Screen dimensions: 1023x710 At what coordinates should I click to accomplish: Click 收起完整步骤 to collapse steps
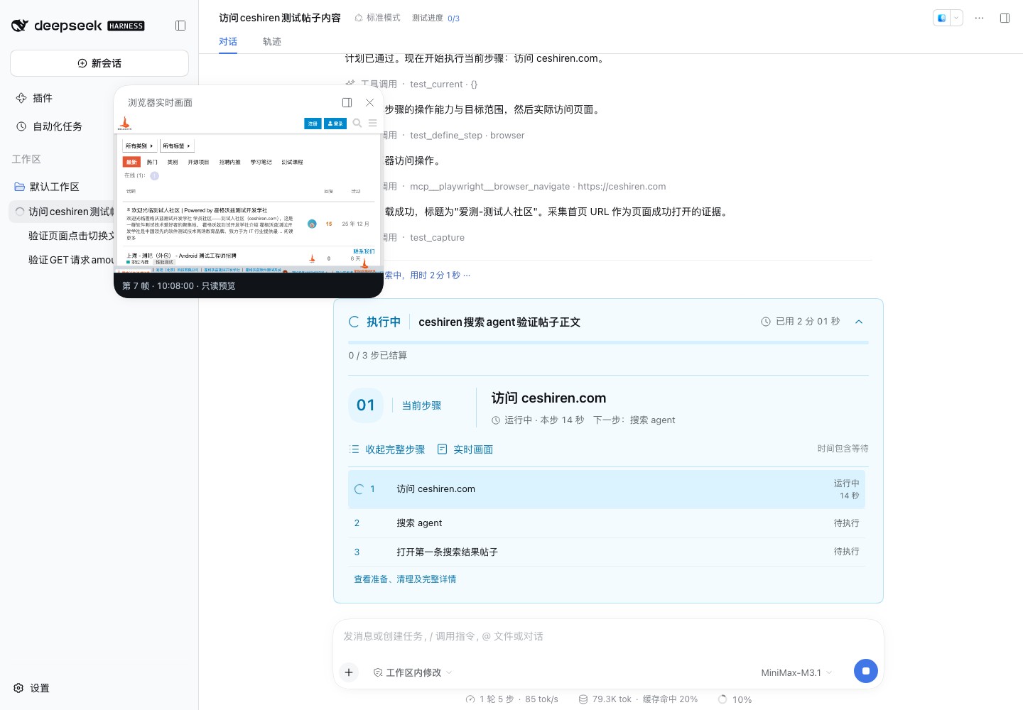[x=387, y=449]
